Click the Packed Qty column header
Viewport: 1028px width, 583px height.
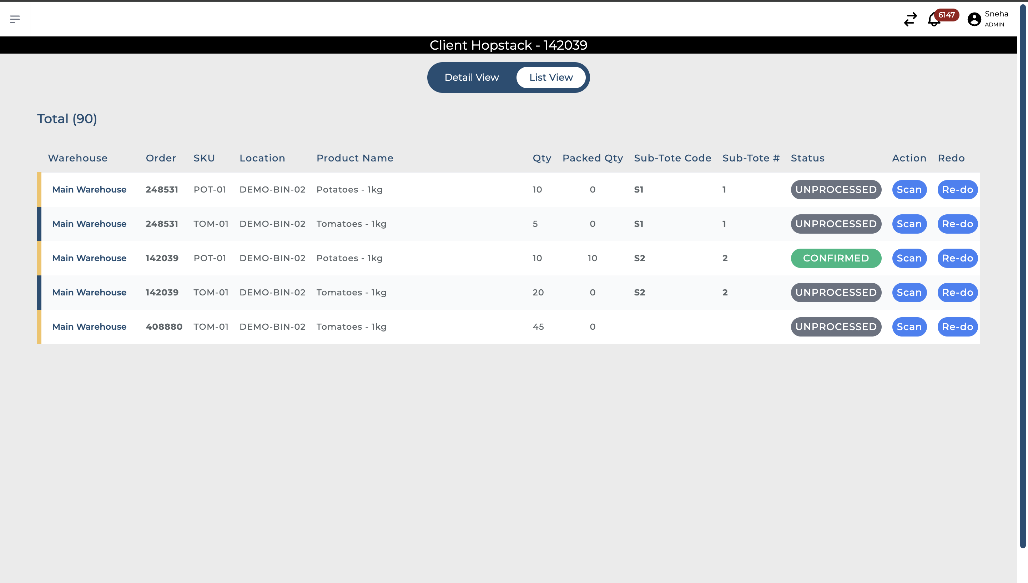click(593, 158)
